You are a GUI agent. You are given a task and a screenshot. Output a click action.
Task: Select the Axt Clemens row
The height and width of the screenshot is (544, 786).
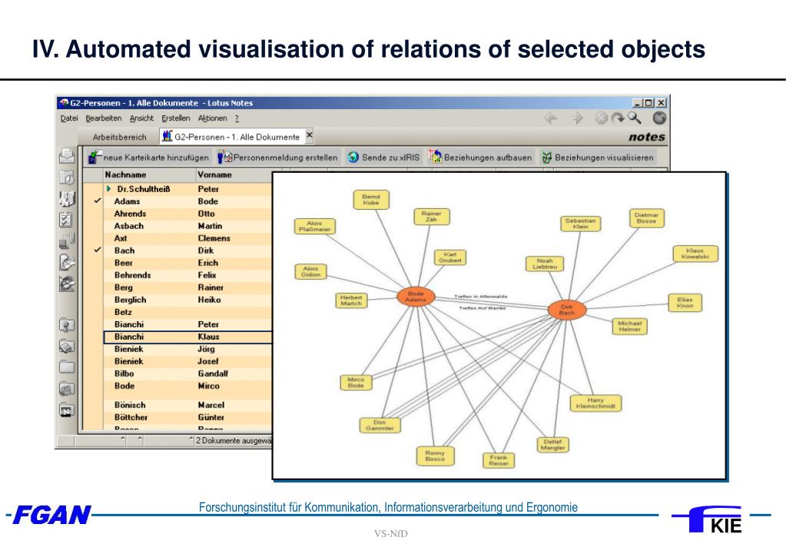[187, 238]
